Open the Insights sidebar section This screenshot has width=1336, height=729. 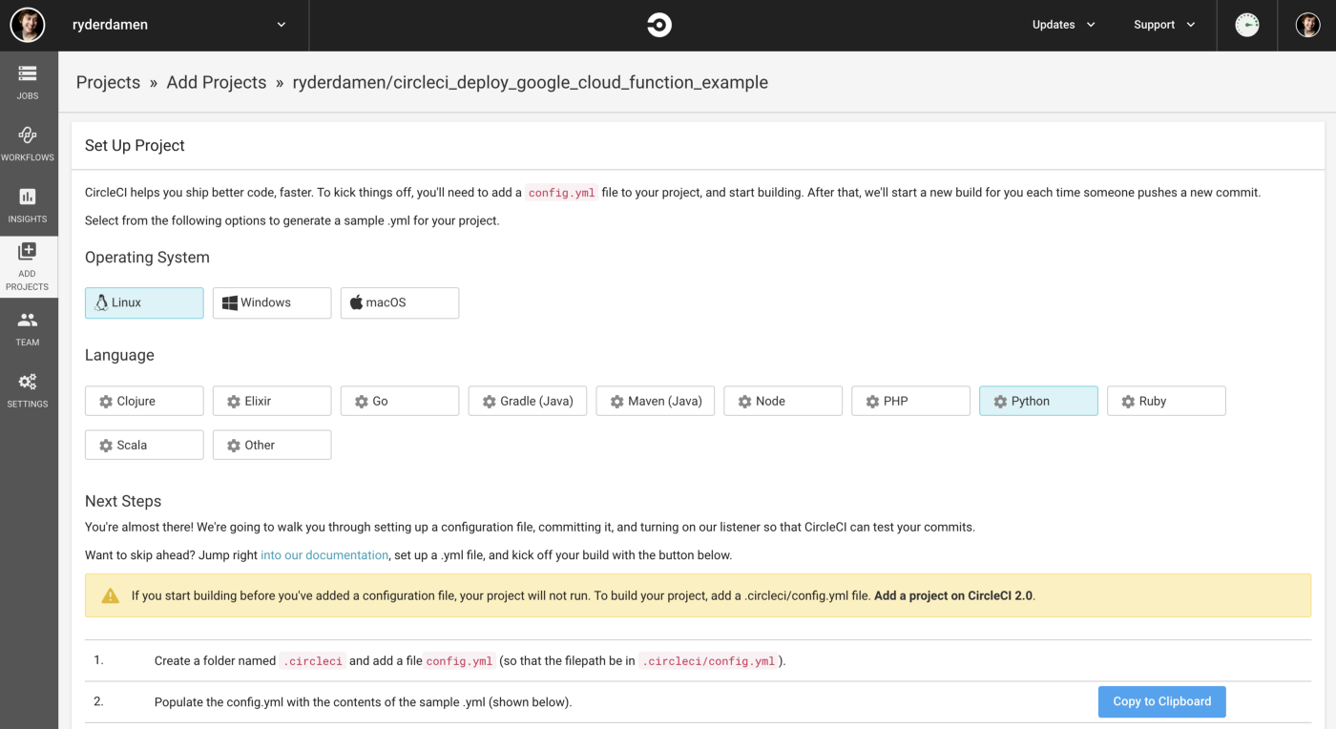[28, 205]
